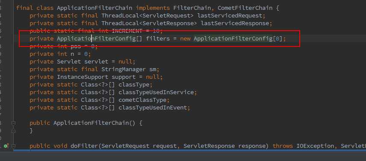The image size is (366, 161).
Task: Click the Servlet type before servlet = null
Action: [x=69, y=62]
